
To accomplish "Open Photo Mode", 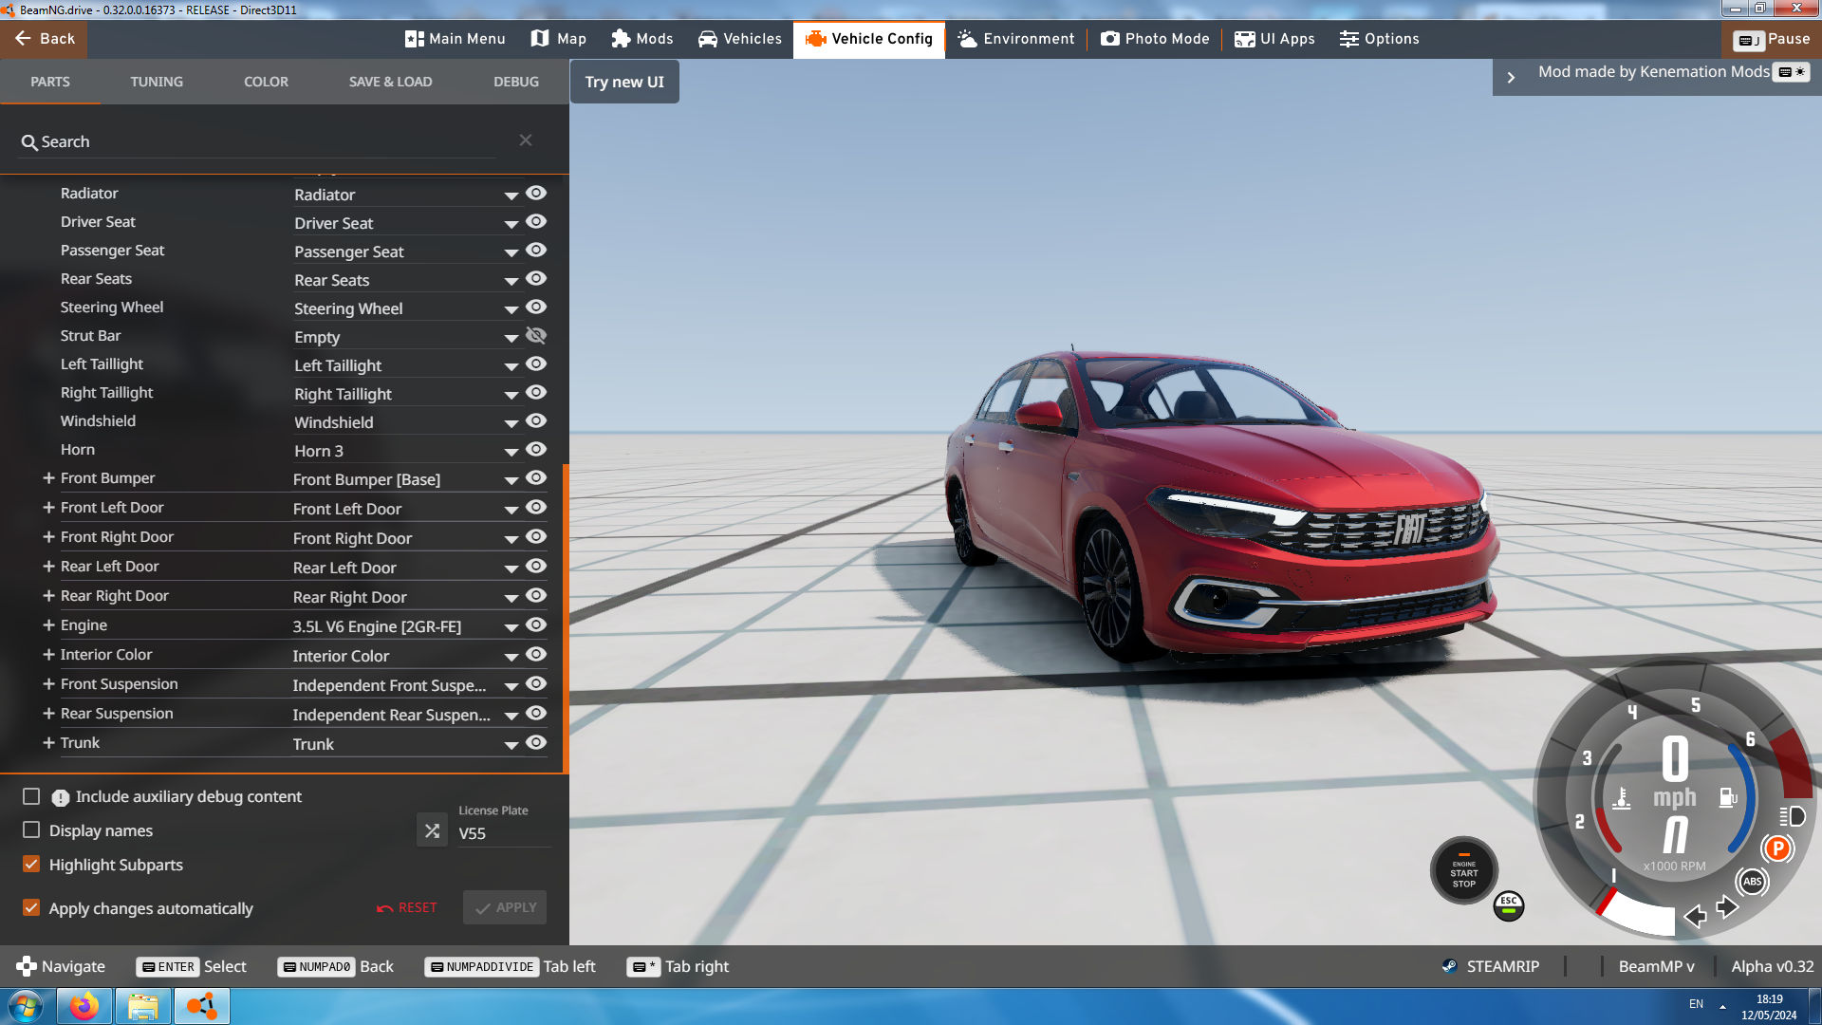I will tap(1155, 39).
